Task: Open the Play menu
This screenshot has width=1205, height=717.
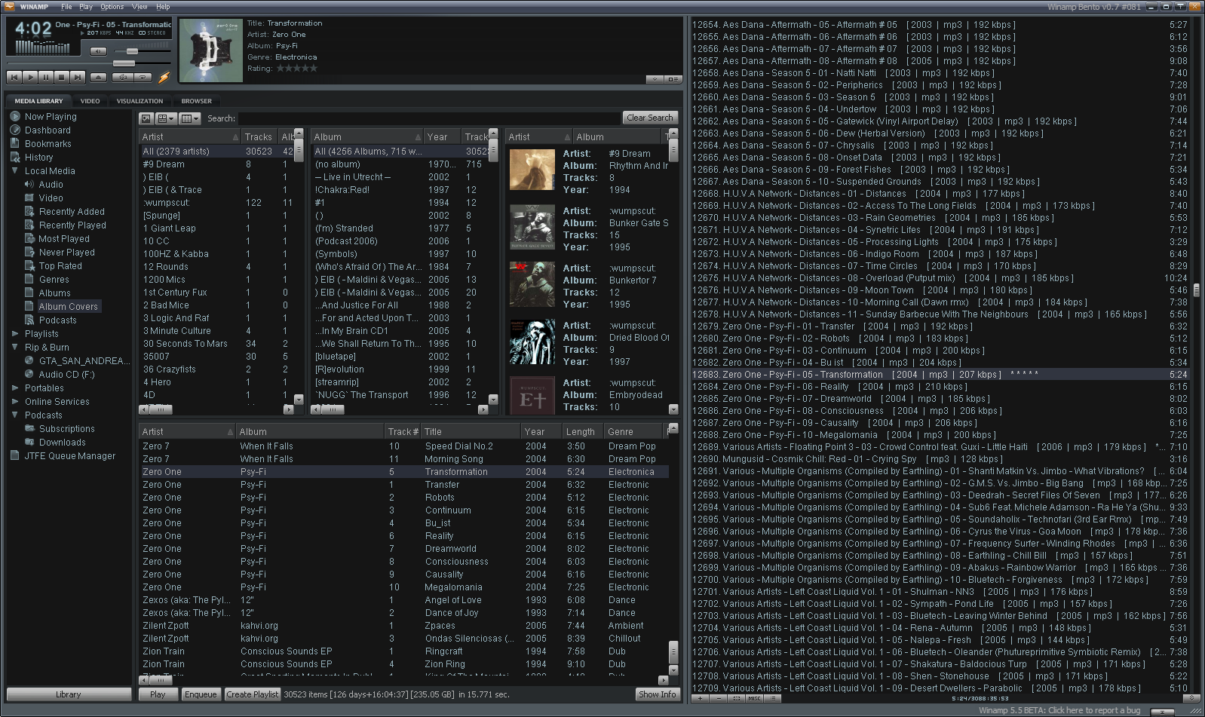Action: tap(86, 7)
